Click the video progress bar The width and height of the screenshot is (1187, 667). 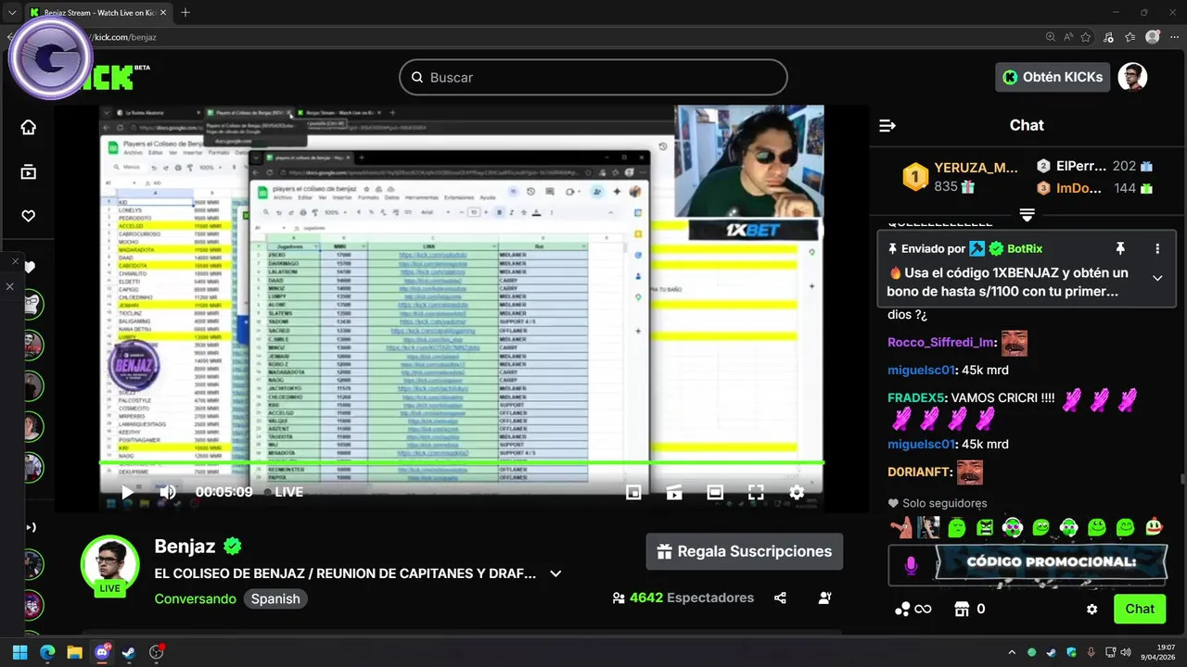pos(462,462)
